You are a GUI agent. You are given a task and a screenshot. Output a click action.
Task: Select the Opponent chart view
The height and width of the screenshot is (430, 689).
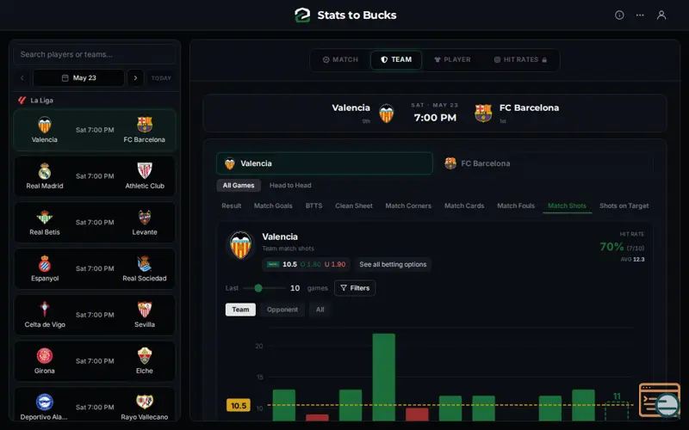(282, 310)
